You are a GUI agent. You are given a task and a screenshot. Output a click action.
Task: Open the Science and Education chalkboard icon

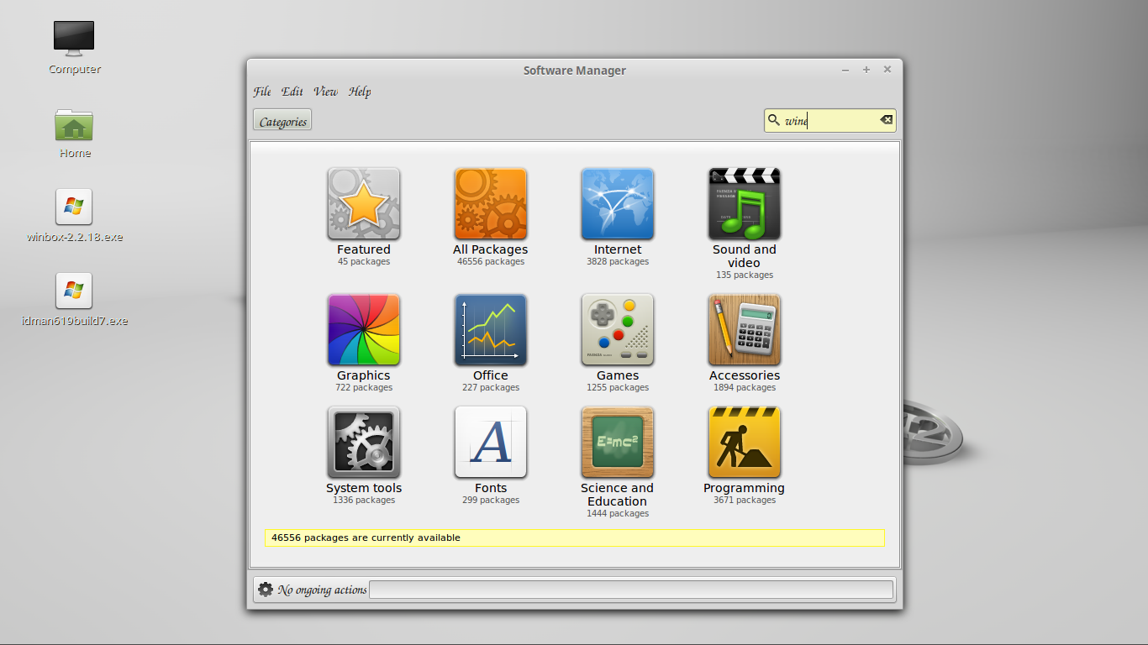point(618,443)
